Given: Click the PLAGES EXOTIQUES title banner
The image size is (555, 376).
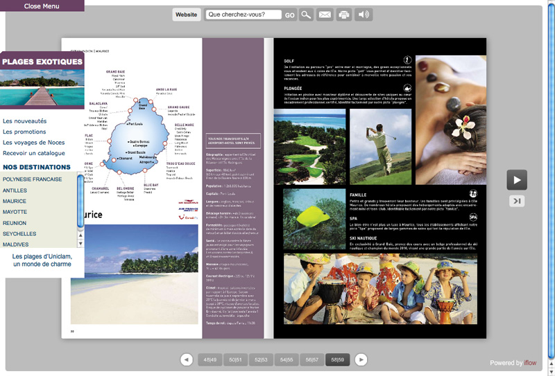Looking at the screenshot, I should click(x=42, y=62).
